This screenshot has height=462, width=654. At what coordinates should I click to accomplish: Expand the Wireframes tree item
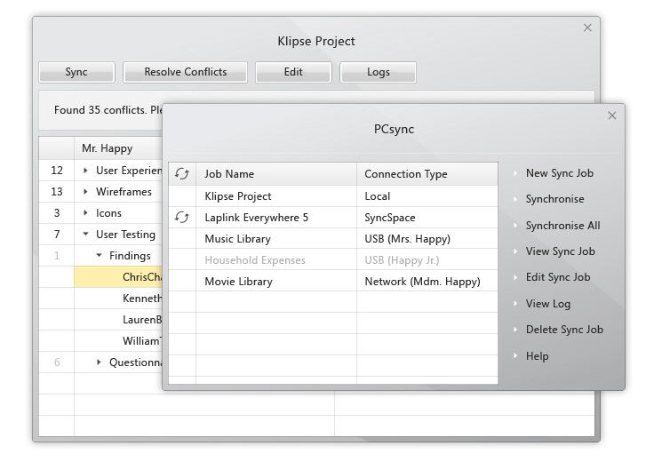pos(86,192)
